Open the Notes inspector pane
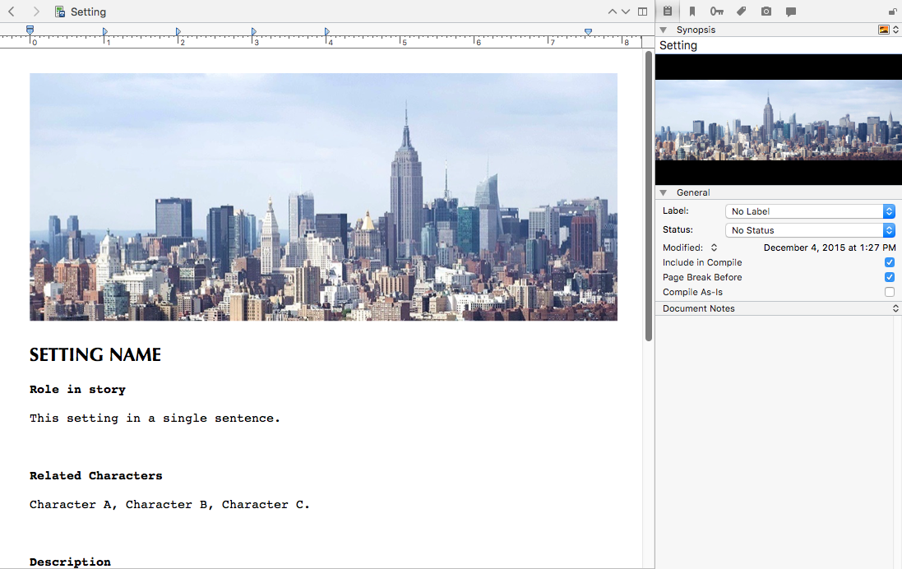This screenshot has height=569, width=902. pos(668,11)
